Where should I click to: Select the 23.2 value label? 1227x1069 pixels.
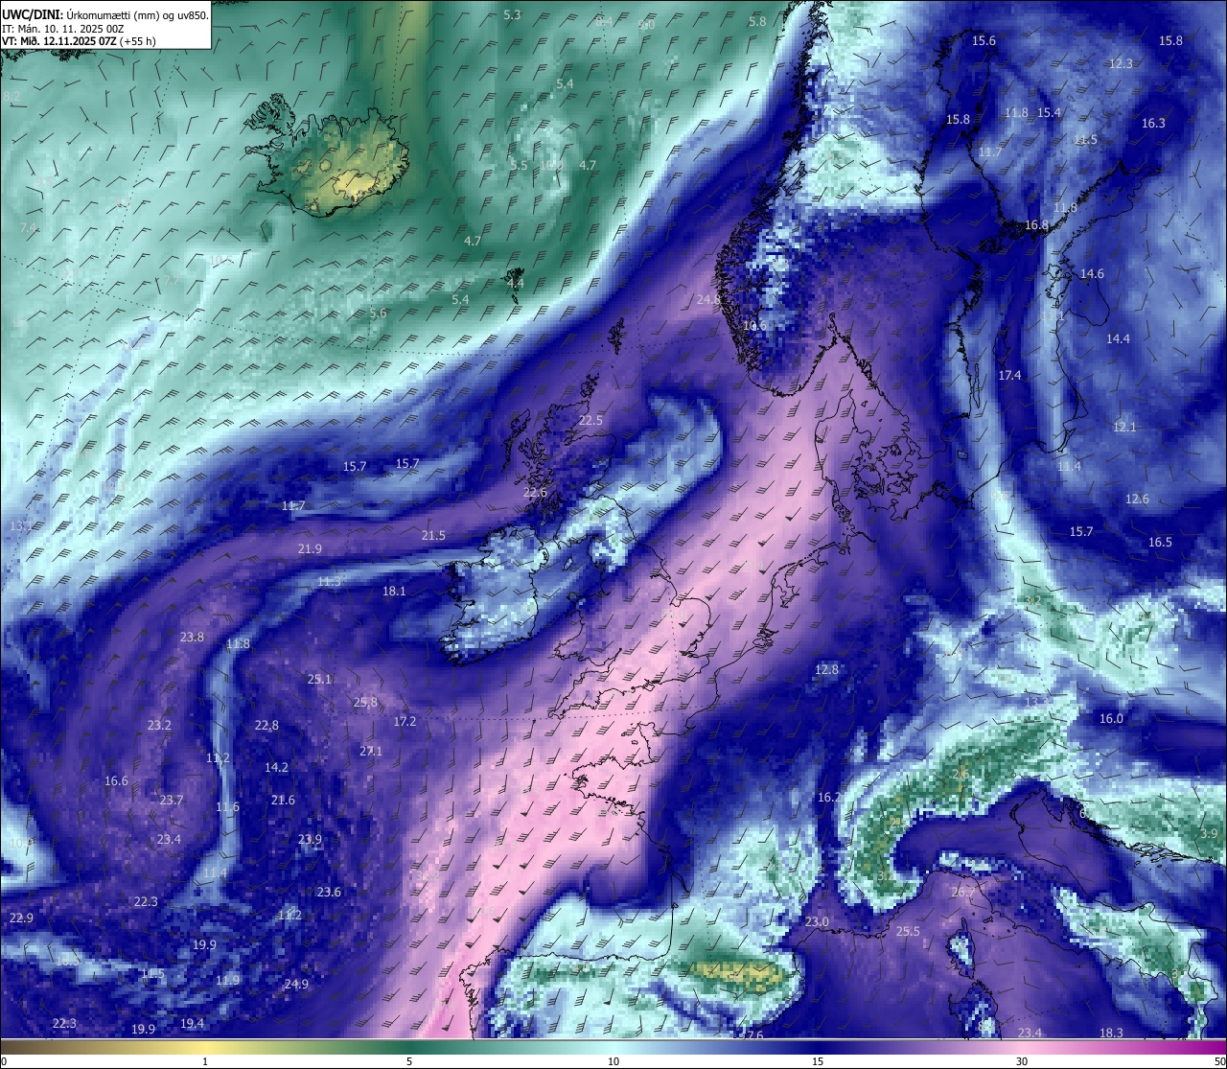coord(159,726)
